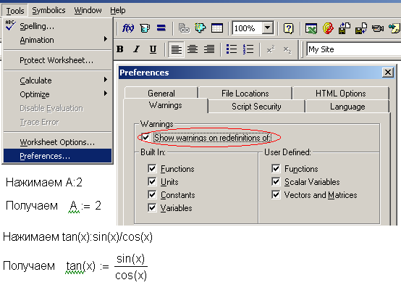
Task: Click the puzzle piece component wizard icon
Action: click(200, 28)
